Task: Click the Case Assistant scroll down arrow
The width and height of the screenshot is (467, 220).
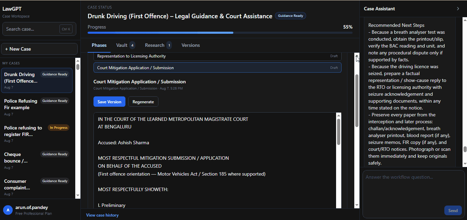Action: click(465, 164)
